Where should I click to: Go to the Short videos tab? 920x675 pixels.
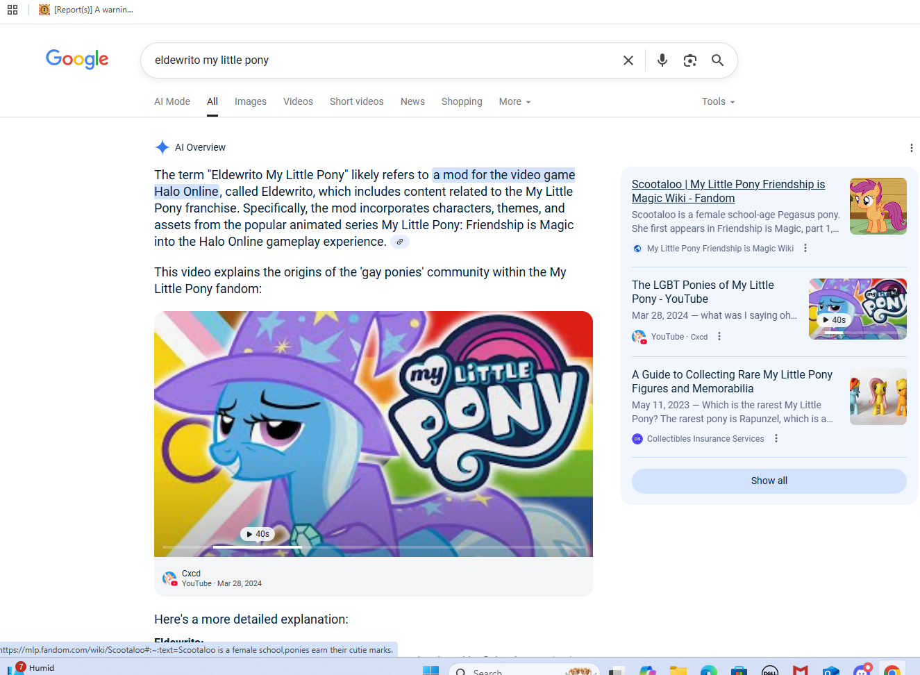coord(357,101)
